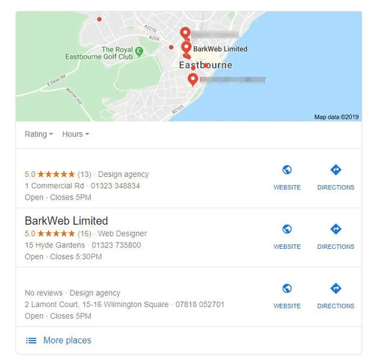This screenshot has height=362, width=376.
Task: Open the BarkWeb Limited listing title
Action: click(66, 221)
